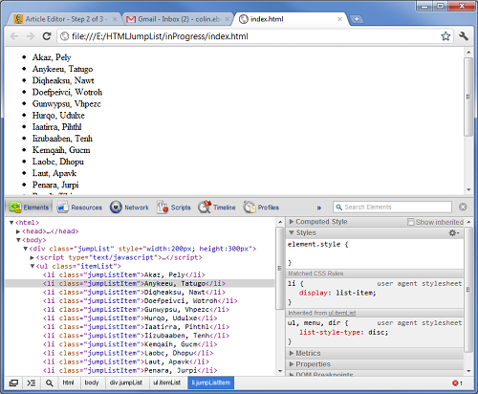This screenshot has width=478, height=394.
Task: Show the DevTools console
Action: 32,383
